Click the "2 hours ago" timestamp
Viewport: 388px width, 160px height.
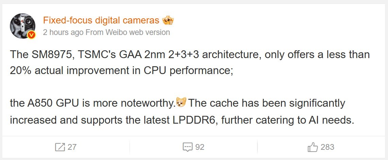pyautogui.click(x=63, y=33)
